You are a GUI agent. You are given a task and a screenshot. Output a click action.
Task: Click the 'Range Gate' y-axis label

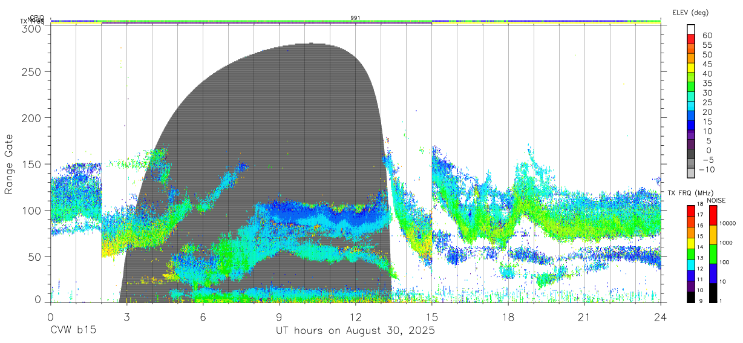(10, 164)
